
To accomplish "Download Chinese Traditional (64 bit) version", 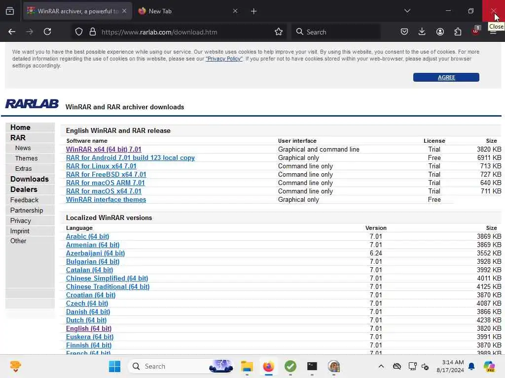I will coord(108,286).
